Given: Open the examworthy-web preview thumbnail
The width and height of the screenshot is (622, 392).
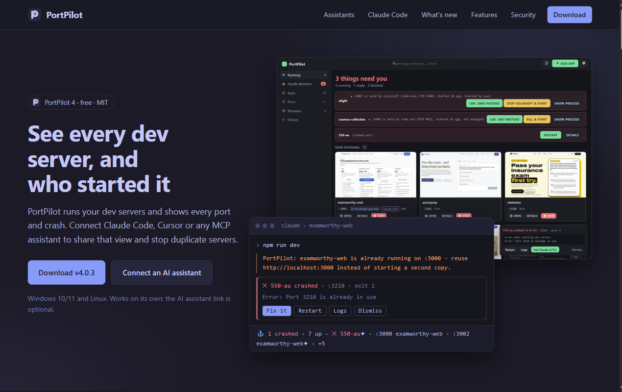Looking at the screenshot, I should click(x=377, y=175).
